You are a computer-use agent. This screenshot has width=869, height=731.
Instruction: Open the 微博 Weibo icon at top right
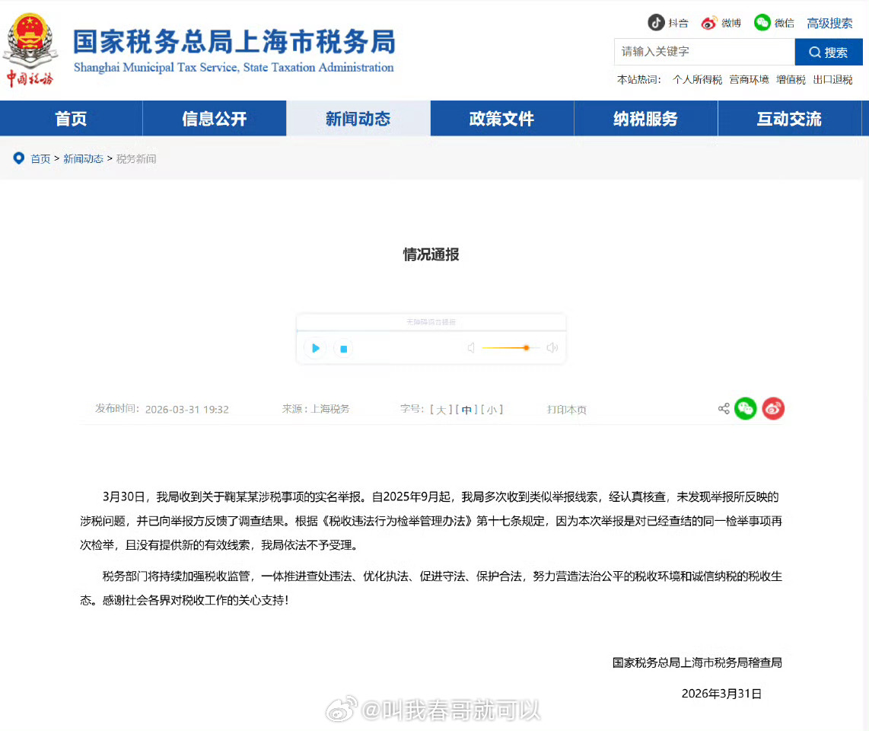click(x=710, y=23)
